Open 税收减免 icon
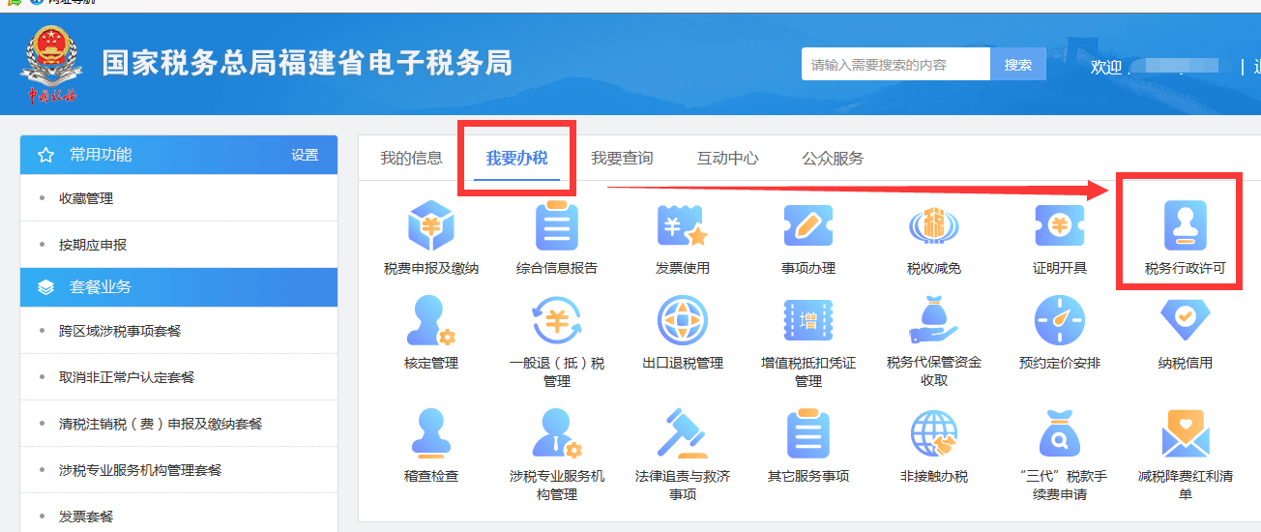 pyautogui.click(x=934, y=227)
